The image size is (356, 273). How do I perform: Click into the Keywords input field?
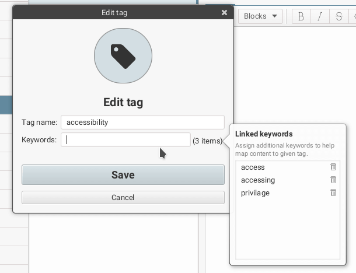pos(125,140)
